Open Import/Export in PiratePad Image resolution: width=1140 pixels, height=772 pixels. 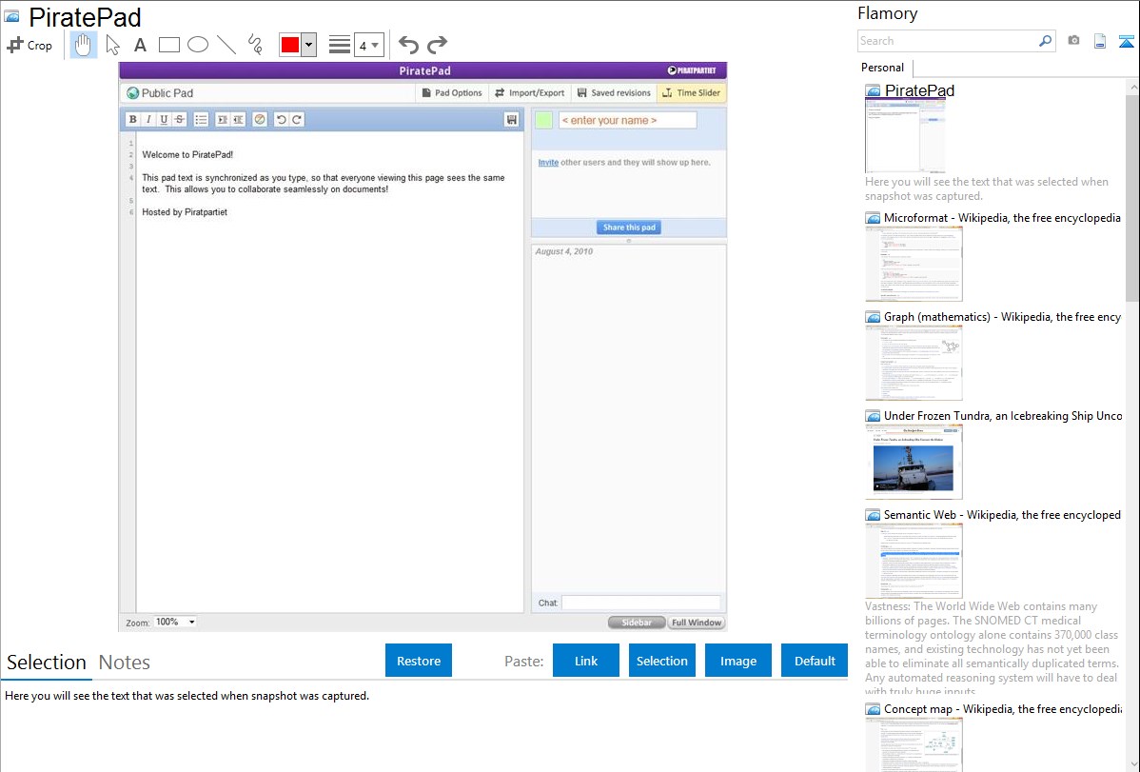(529, 93)
